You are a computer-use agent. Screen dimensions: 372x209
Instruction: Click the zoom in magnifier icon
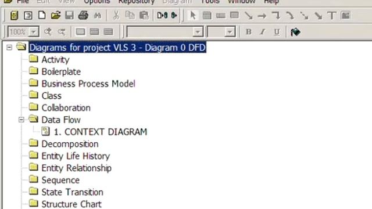(48, 32)
